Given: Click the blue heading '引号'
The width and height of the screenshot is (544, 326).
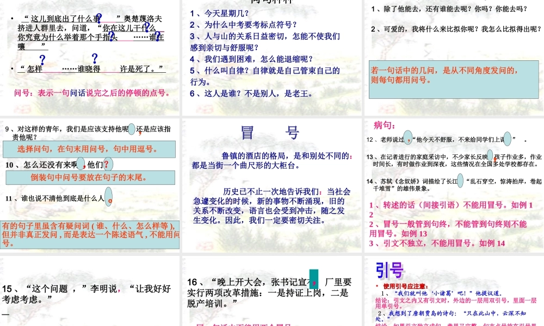Looking at the screenshot, I should (x=390, y=270).
